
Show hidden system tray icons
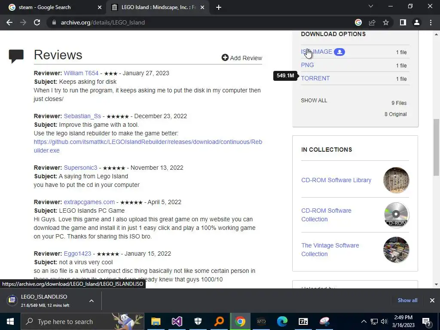(364, 321)
